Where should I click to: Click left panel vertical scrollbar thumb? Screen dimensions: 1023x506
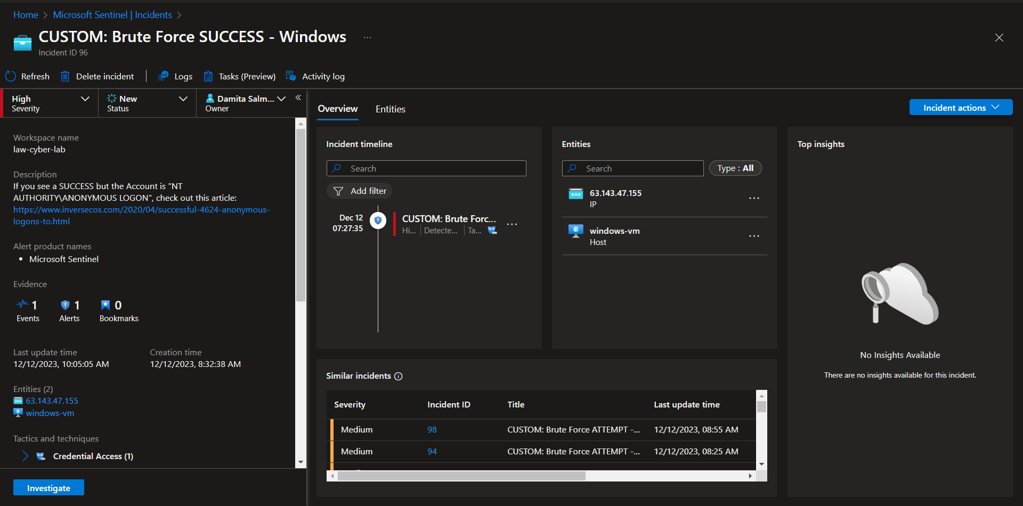click(301, 215)
